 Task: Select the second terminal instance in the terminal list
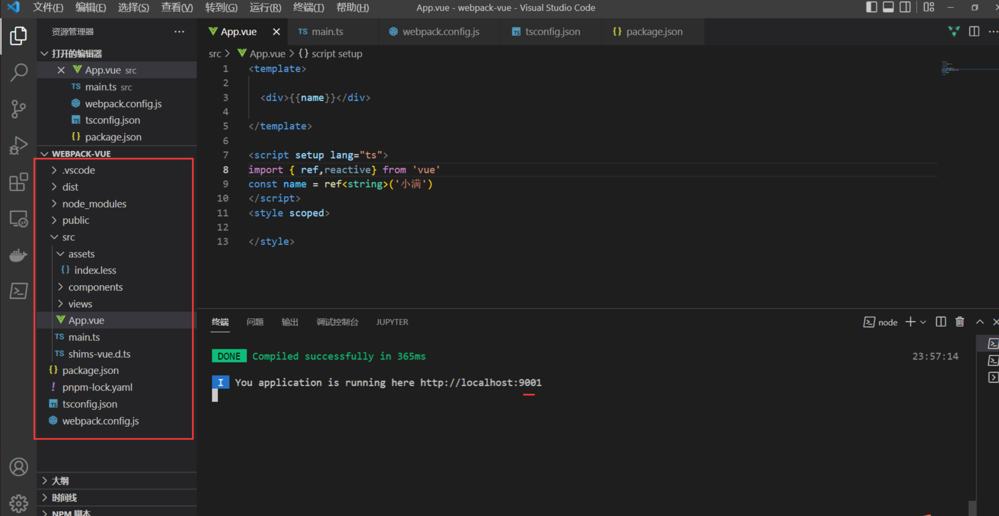tap(993, 360)
